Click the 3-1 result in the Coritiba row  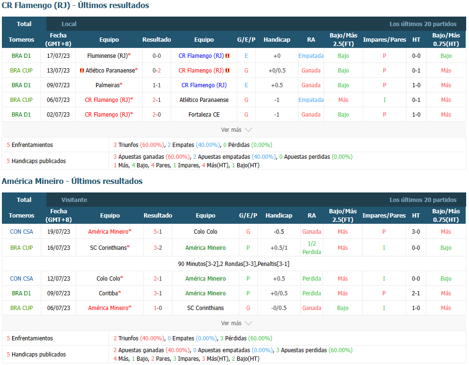click(x=158, y=293)
